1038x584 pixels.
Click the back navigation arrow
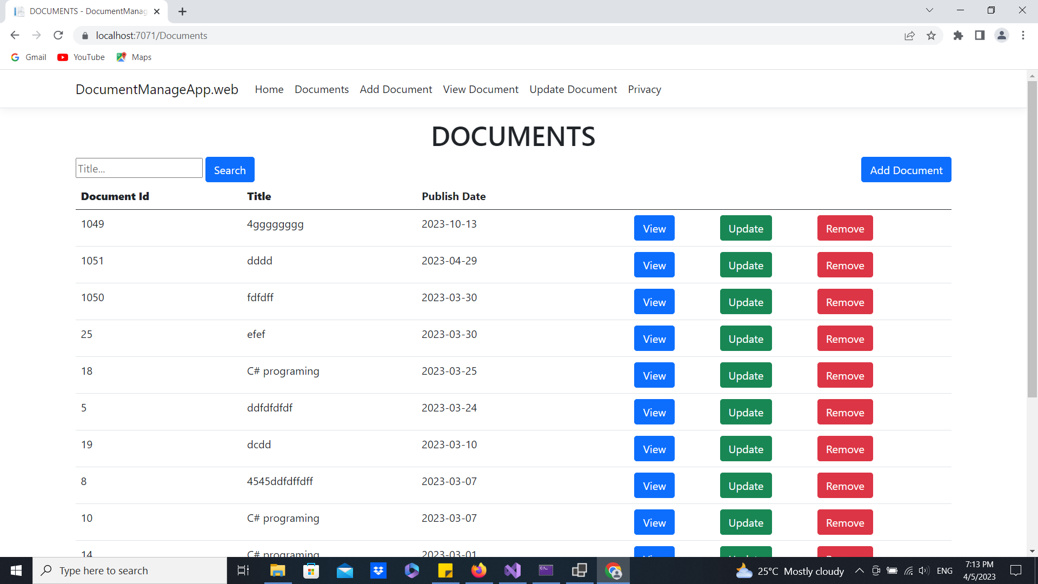pyautogui.click(x=15, y=35)
